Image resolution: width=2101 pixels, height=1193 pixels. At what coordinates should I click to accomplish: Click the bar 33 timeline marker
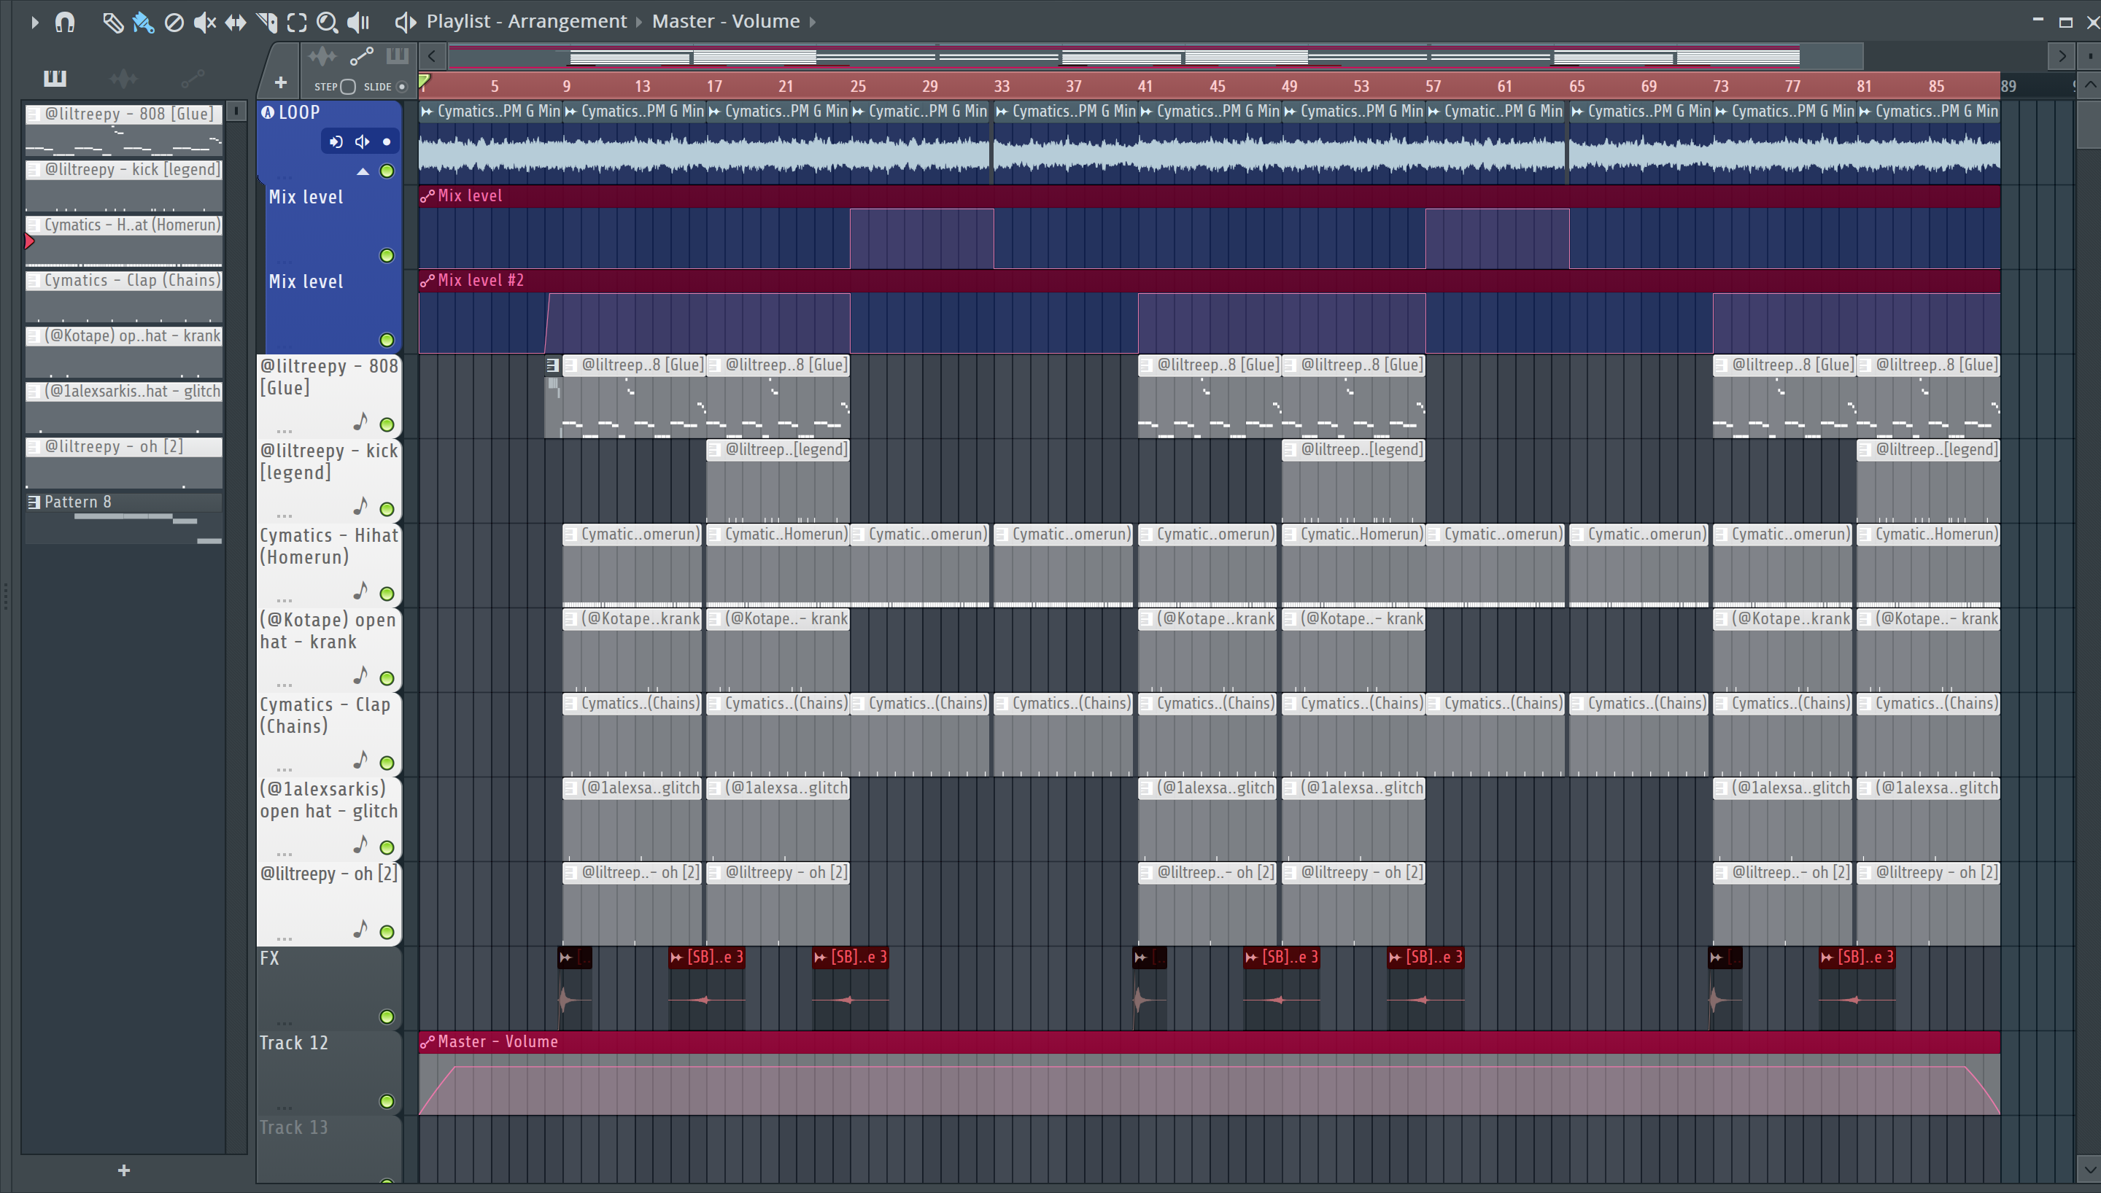pyautogui.click(x=1002, y=86)
